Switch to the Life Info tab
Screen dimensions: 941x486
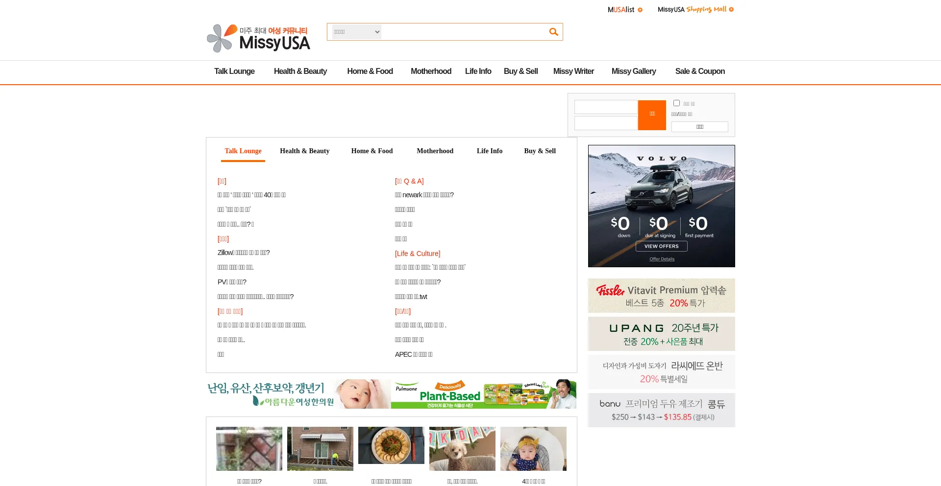tap(489, 151)
